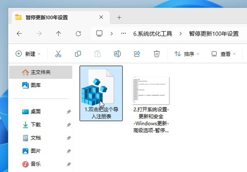Unpin 桌面 using its pin icon
This screenshot has width=247, height=172.
pyautogui.click(x=69, y=112)
